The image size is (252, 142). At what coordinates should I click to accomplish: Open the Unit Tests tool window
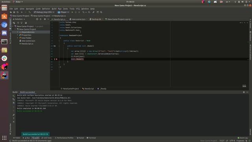click(x=46, y=138)
